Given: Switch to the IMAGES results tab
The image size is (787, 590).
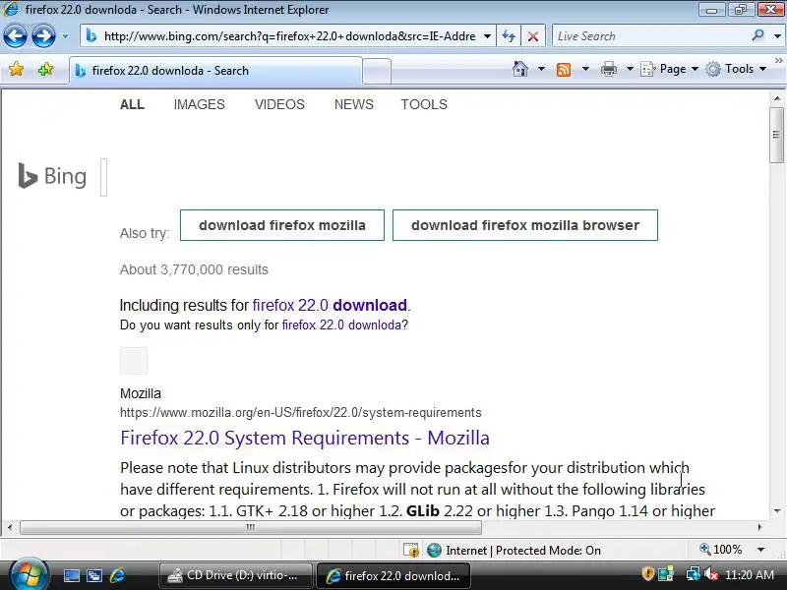Looking at the screenshot, I should coord(200,104).
